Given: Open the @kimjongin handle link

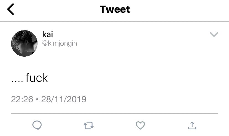Looking at the screenshot, I should point(60,43).
